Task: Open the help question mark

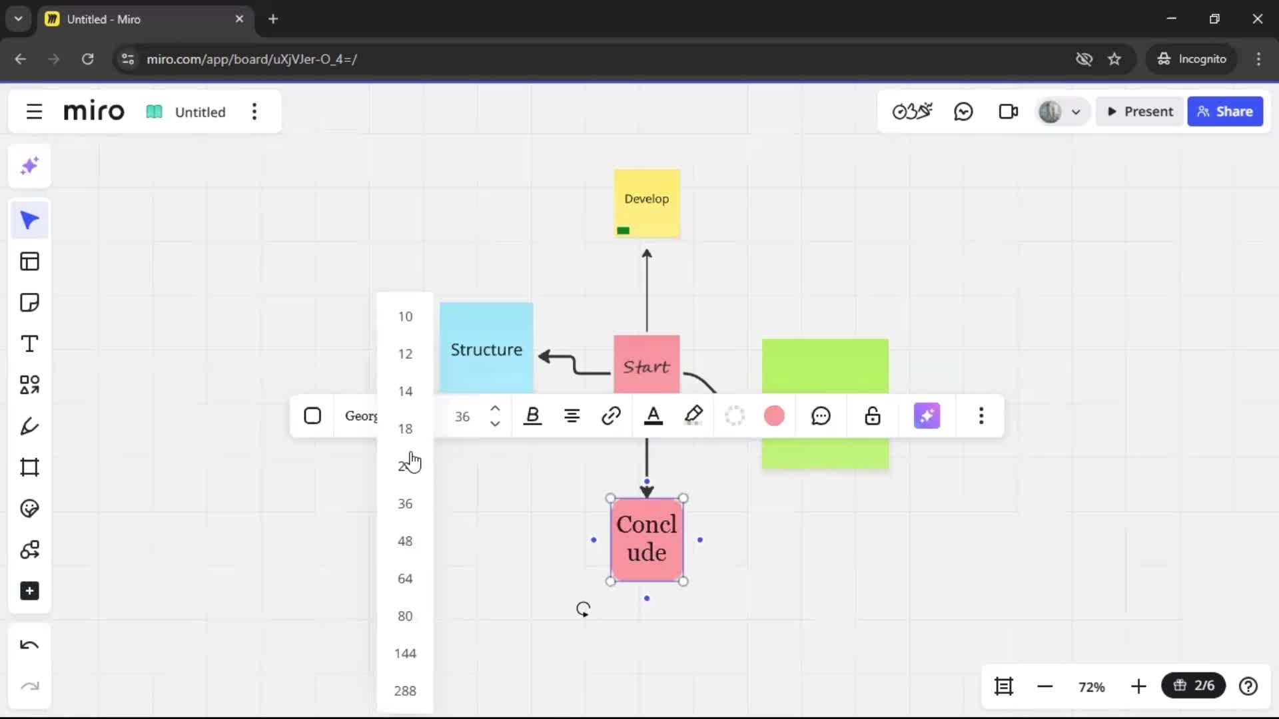Action: [x=1248, y=686]
